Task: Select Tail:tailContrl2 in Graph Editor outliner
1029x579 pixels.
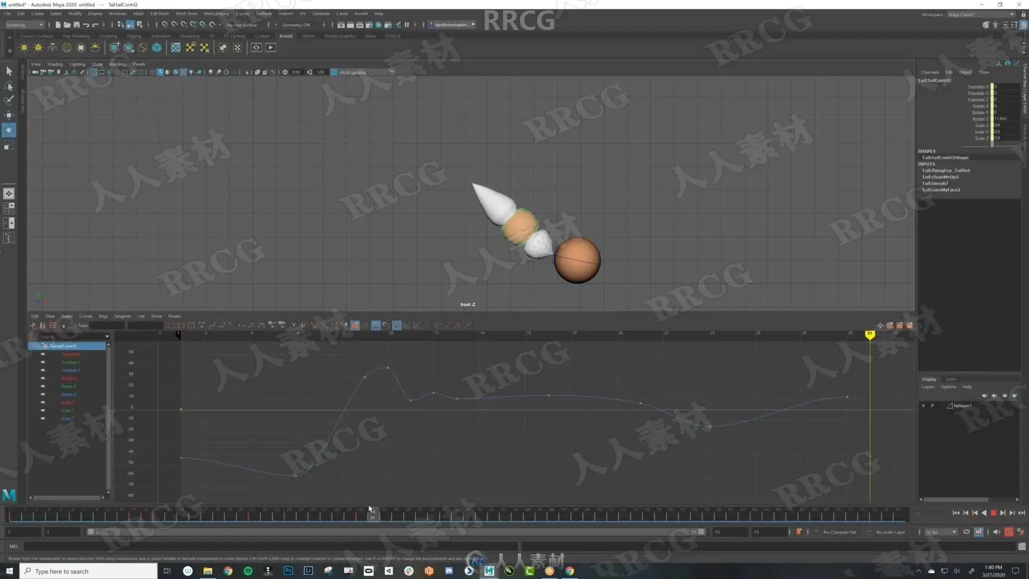Action: pos(63,346)
